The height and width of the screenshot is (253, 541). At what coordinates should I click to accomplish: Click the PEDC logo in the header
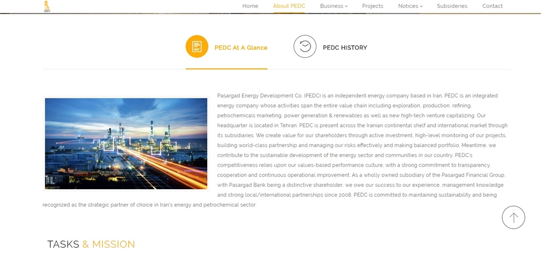47,6
